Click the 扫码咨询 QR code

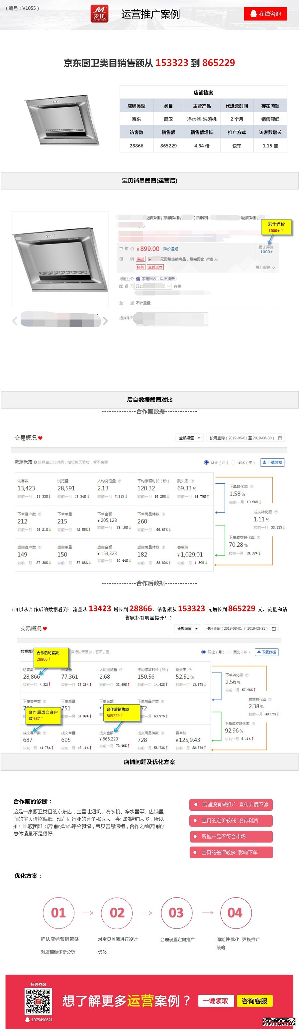click(38, 1001)
